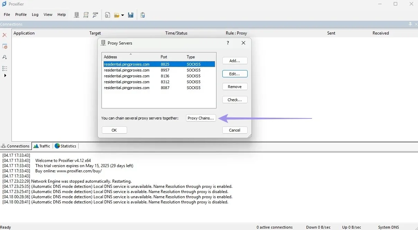Click the block connection sidebar icon
This screenshot has width=418, height=230.
click(x=5, y=46)
